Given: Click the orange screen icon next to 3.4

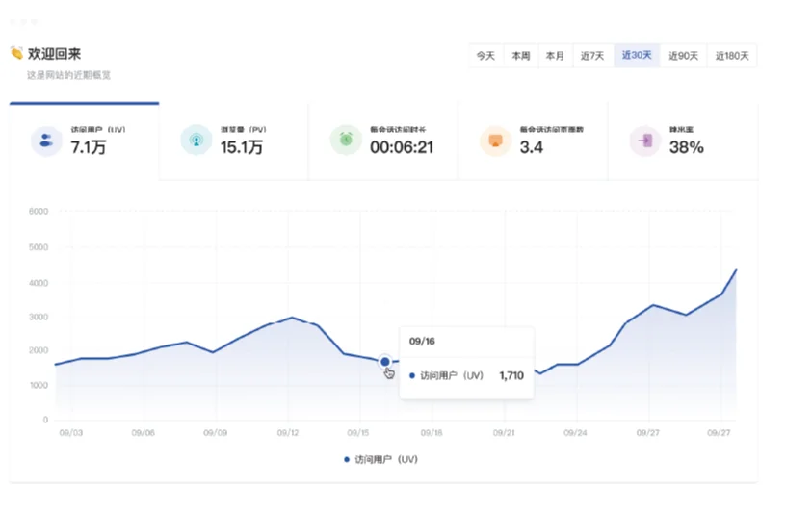Looking at the screenshot, I should (495, 141).
